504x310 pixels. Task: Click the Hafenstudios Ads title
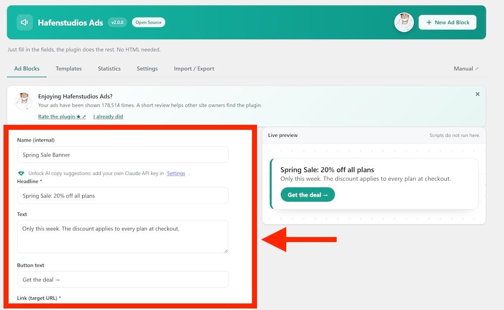coord(71,23)
